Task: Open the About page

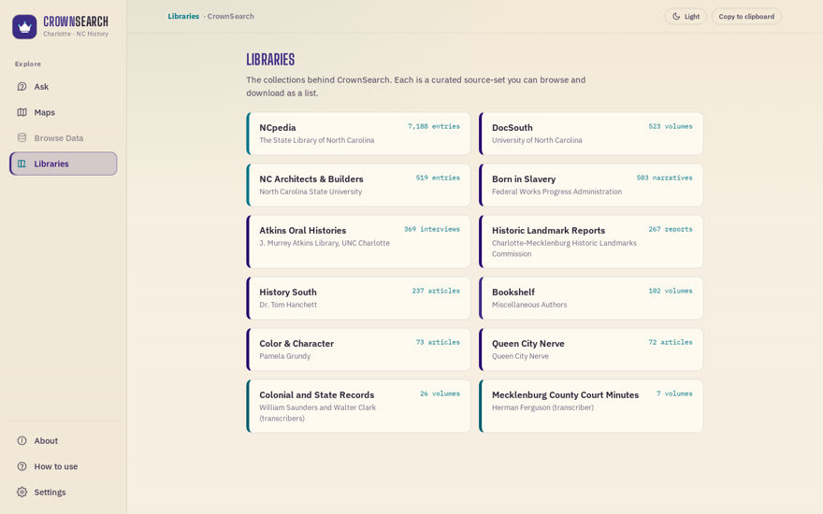Action: (63, 440)
